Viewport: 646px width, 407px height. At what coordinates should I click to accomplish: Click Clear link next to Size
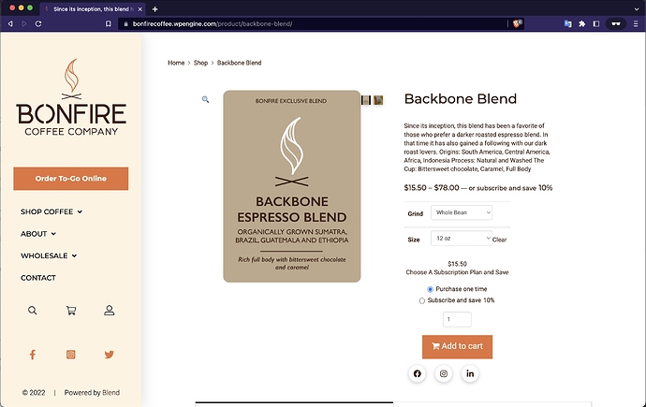pyautogui.click(x=500, y=240)
